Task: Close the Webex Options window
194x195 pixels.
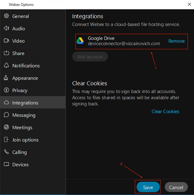Action: click(189, 4)
